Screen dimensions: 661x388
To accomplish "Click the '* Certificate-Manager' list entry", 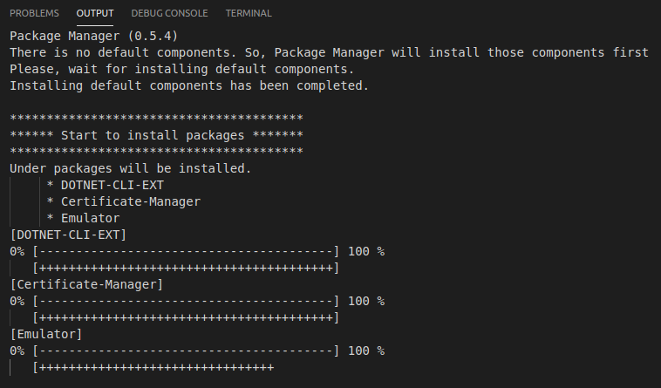I will (124, 201).
